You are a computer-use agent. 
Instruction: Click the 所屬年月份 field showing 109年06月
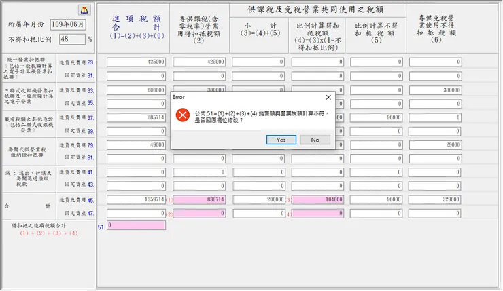(68, 24)
